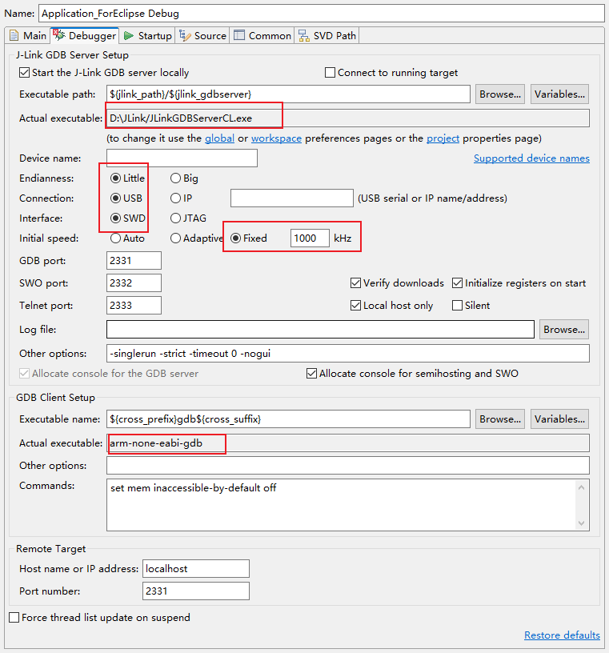
Task: Toggle Initialize registers on start
Action: pyautogui.click(x=457, y=283)
